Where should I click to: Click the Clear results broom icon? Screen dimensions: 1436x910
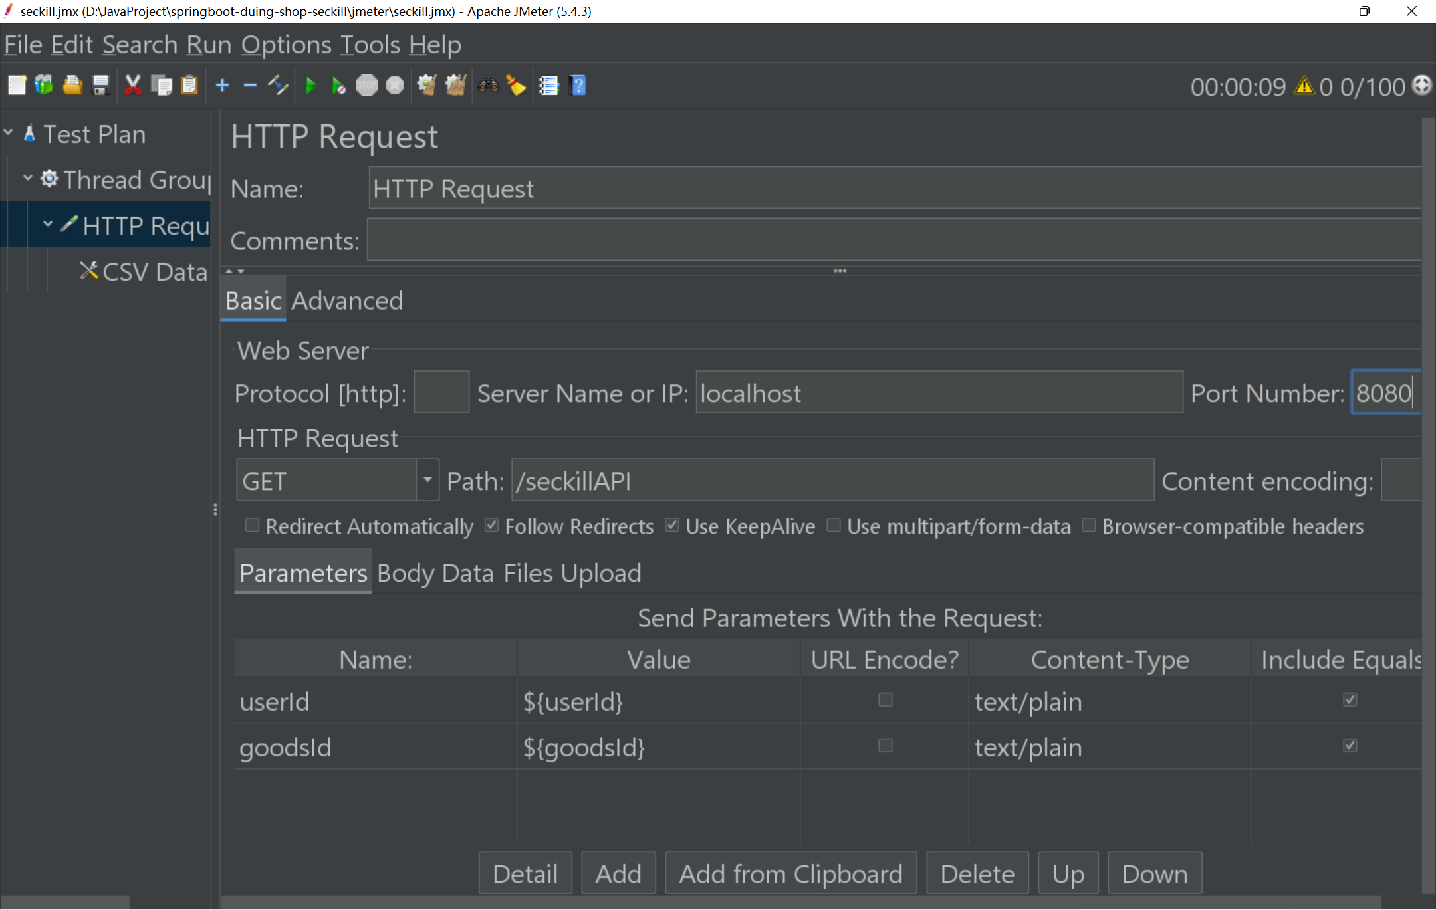click(427, 86)
